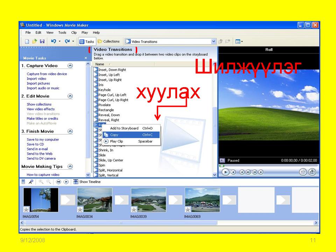Screen dimensions: 336x252
Task: Toggle the Collections pane button
Action: (109, 41)
